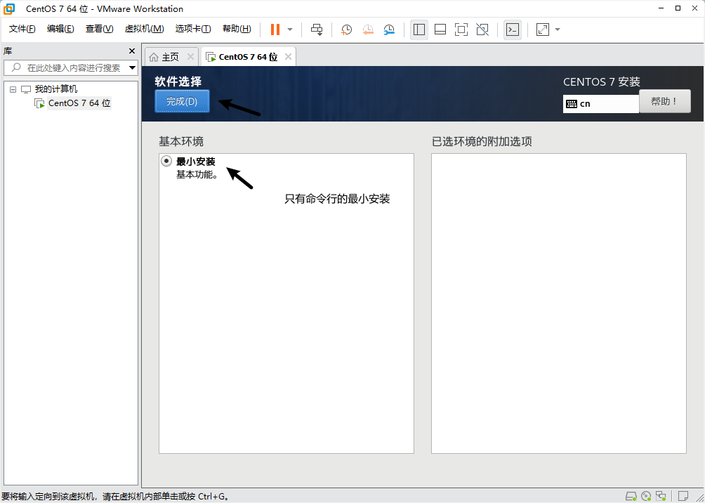Click the 软件选择 heading text
Viewport: 705px width, 503px height.
tap(178, 81)
